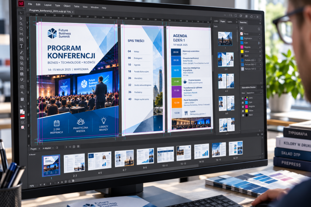Click the search icon in top-right bar
The height and width of the screenshot is (207, 311).
tap(231, 15)
